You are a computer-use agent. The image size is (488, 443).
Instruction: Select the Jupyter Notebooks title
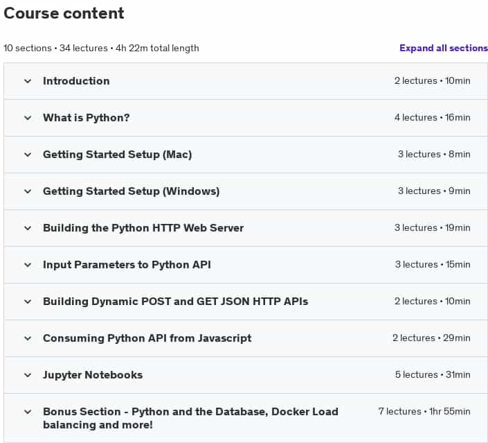(x=93, y=375)
